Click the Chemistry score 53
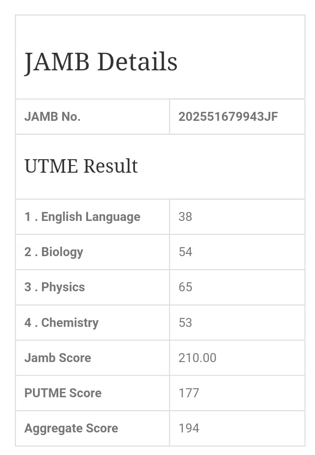Image resolution: width=315 pixels, height=455 pixels. pyautogui.click(x=185, y=323)
